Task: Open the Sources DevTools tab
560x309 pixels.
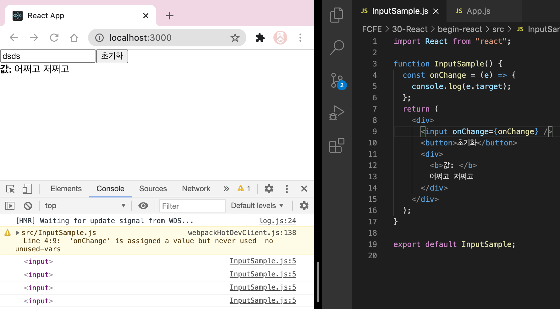Action: pyautogui.click(x=153, y=189)
